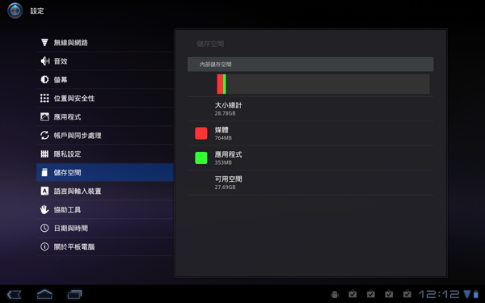The width and height of the screenshot is (485, 303).
Task: Tap the Wi-Fi signal icon in system bar
Action: (467, 294)
